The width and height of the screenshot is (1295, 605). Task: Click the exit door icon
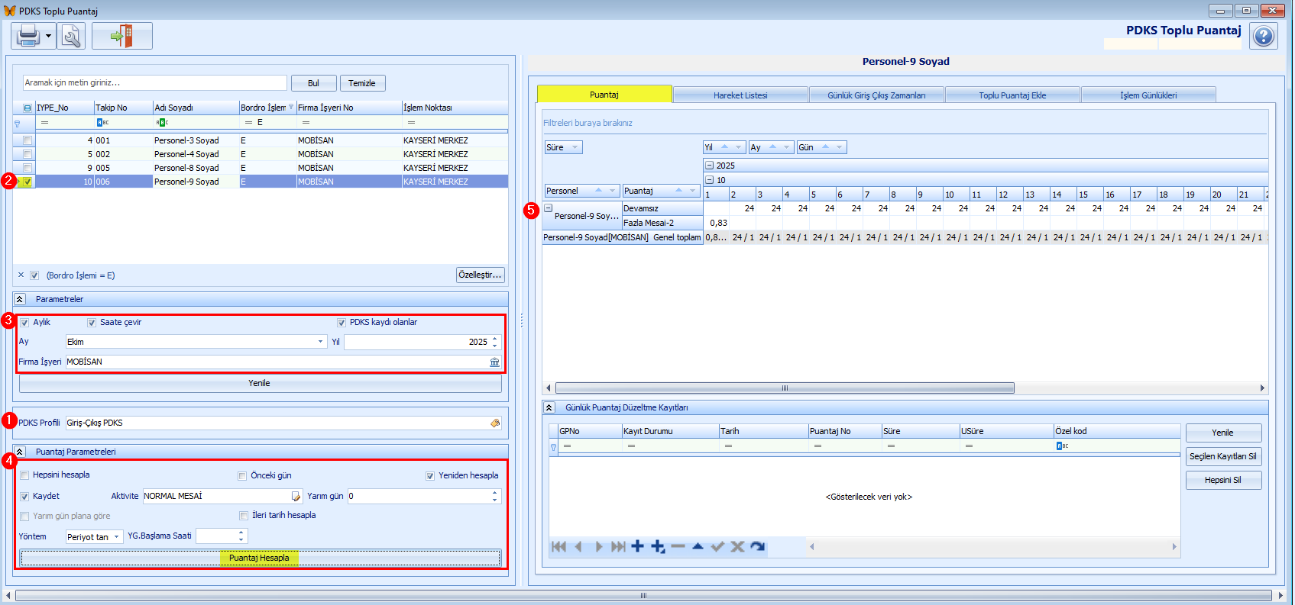tap(121, 36)
